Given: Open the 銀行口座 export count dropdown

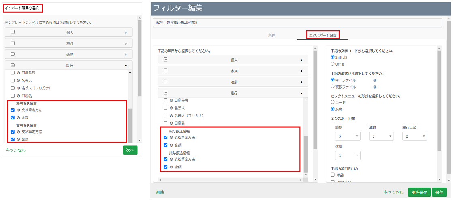Looking at the screenshot, I should 415,136.
